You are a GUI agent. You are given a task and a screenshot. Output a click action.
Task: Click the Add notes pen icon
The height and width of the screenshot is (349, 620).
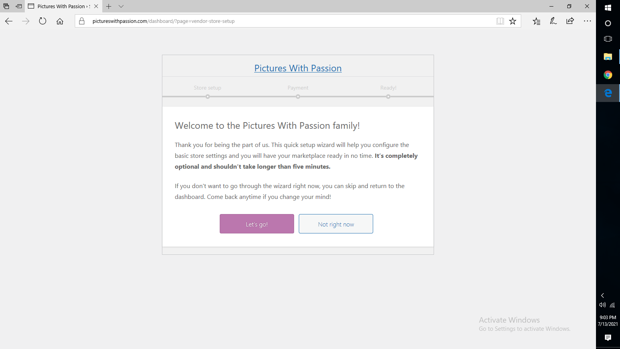click(553, 21)
